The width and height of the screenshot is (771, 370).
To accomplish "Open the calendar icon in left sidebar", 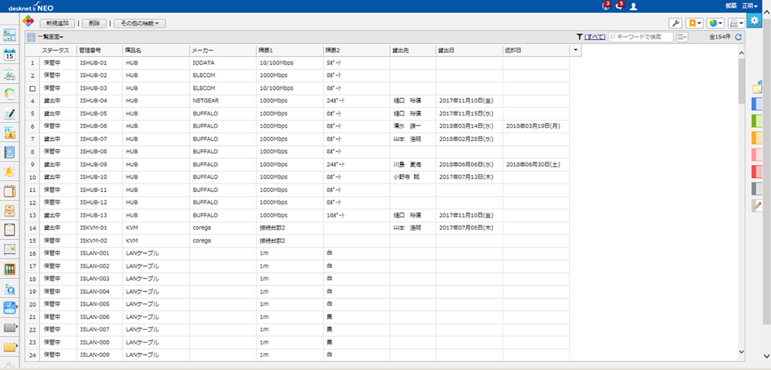I will [x=10, y=55].
